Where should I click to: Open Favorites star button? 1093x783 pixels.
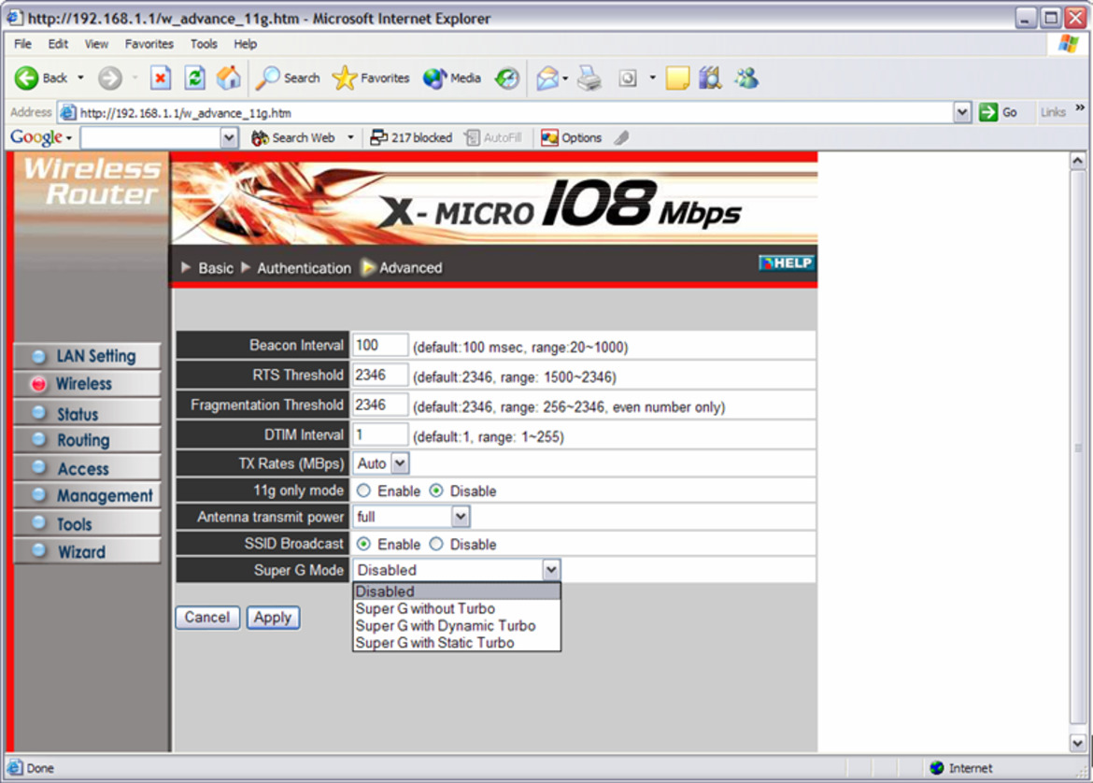click(x=370, y=78)
